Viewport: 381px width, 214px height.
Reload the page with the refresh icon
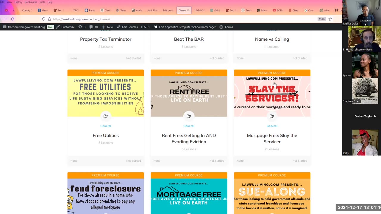click(x=13, y=19)
